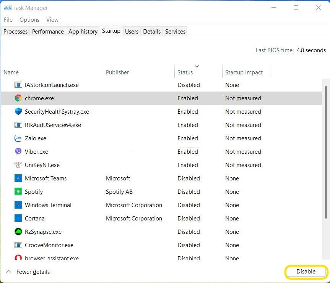Open the View menu

pyautogui.click(x=52, y=19)
